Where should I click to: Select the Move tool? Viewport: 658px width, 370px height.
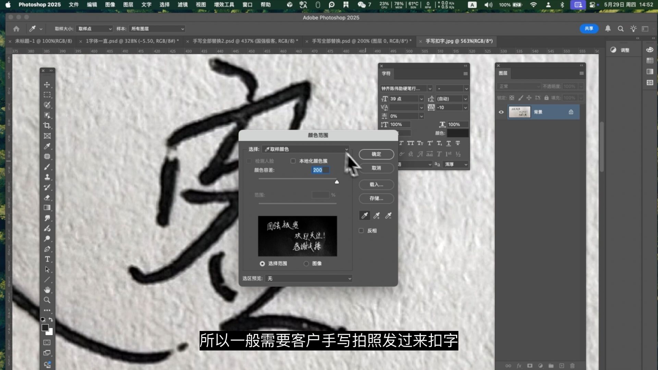[x=47, y=85]
